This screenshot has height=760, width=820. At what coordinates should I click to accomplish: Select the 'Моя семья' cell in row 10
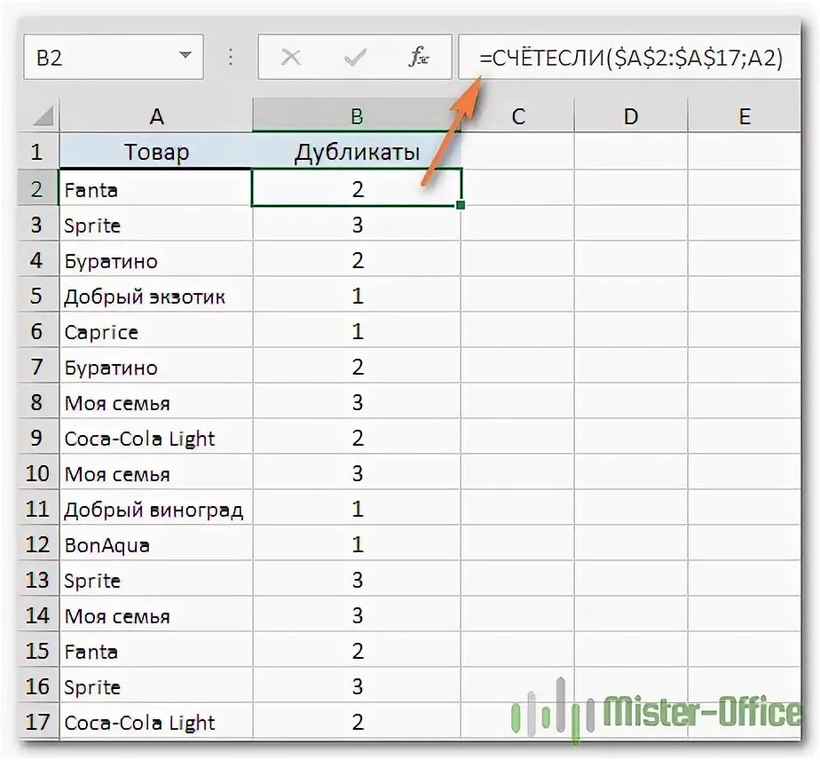click(x=156, y=472)
